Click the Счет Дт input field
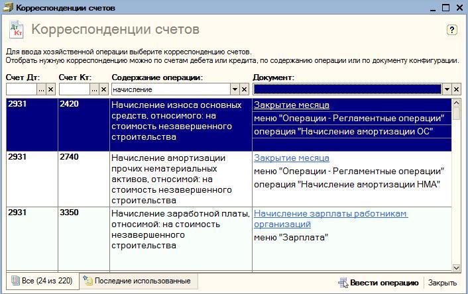Image resolution: width=468 pixels, height=294 pixels. pos(21,89)
